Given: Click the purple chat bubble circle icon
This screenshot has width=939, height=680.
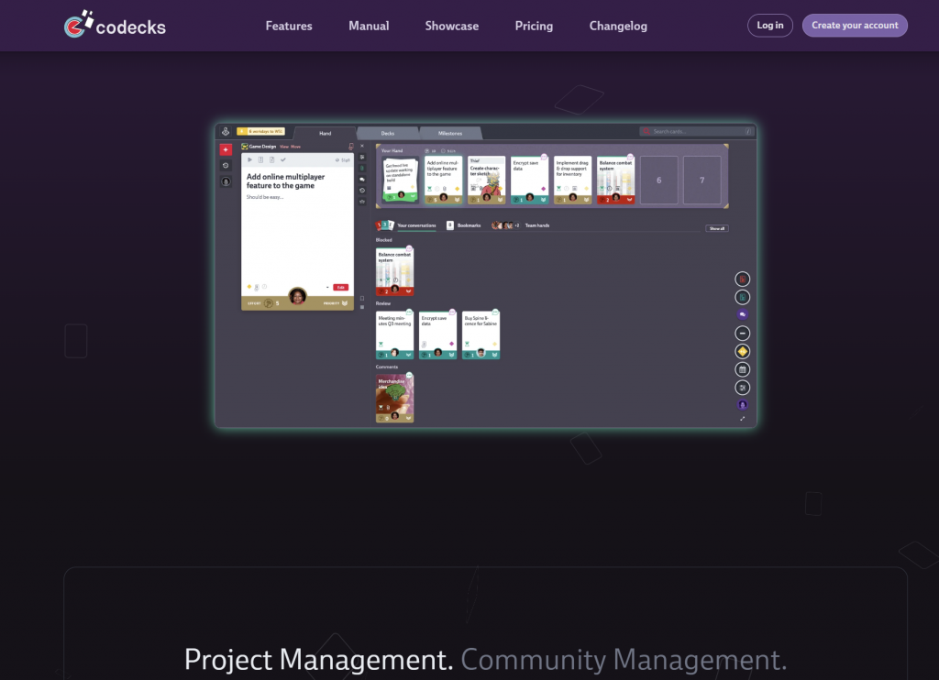Looking at the screenshot, I should (x=742, y=314).
